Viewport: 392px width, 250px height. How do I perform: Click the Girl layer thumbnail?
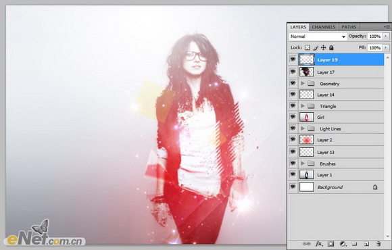306,117
